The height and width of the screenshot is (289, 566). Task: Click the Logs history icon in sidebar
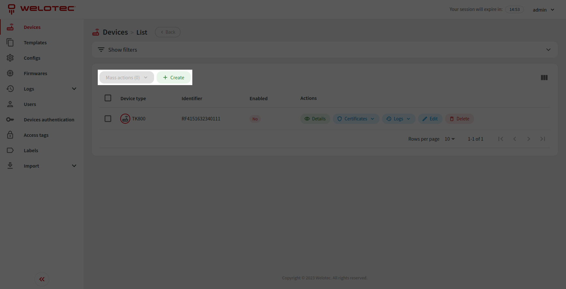tap(10, 89)
